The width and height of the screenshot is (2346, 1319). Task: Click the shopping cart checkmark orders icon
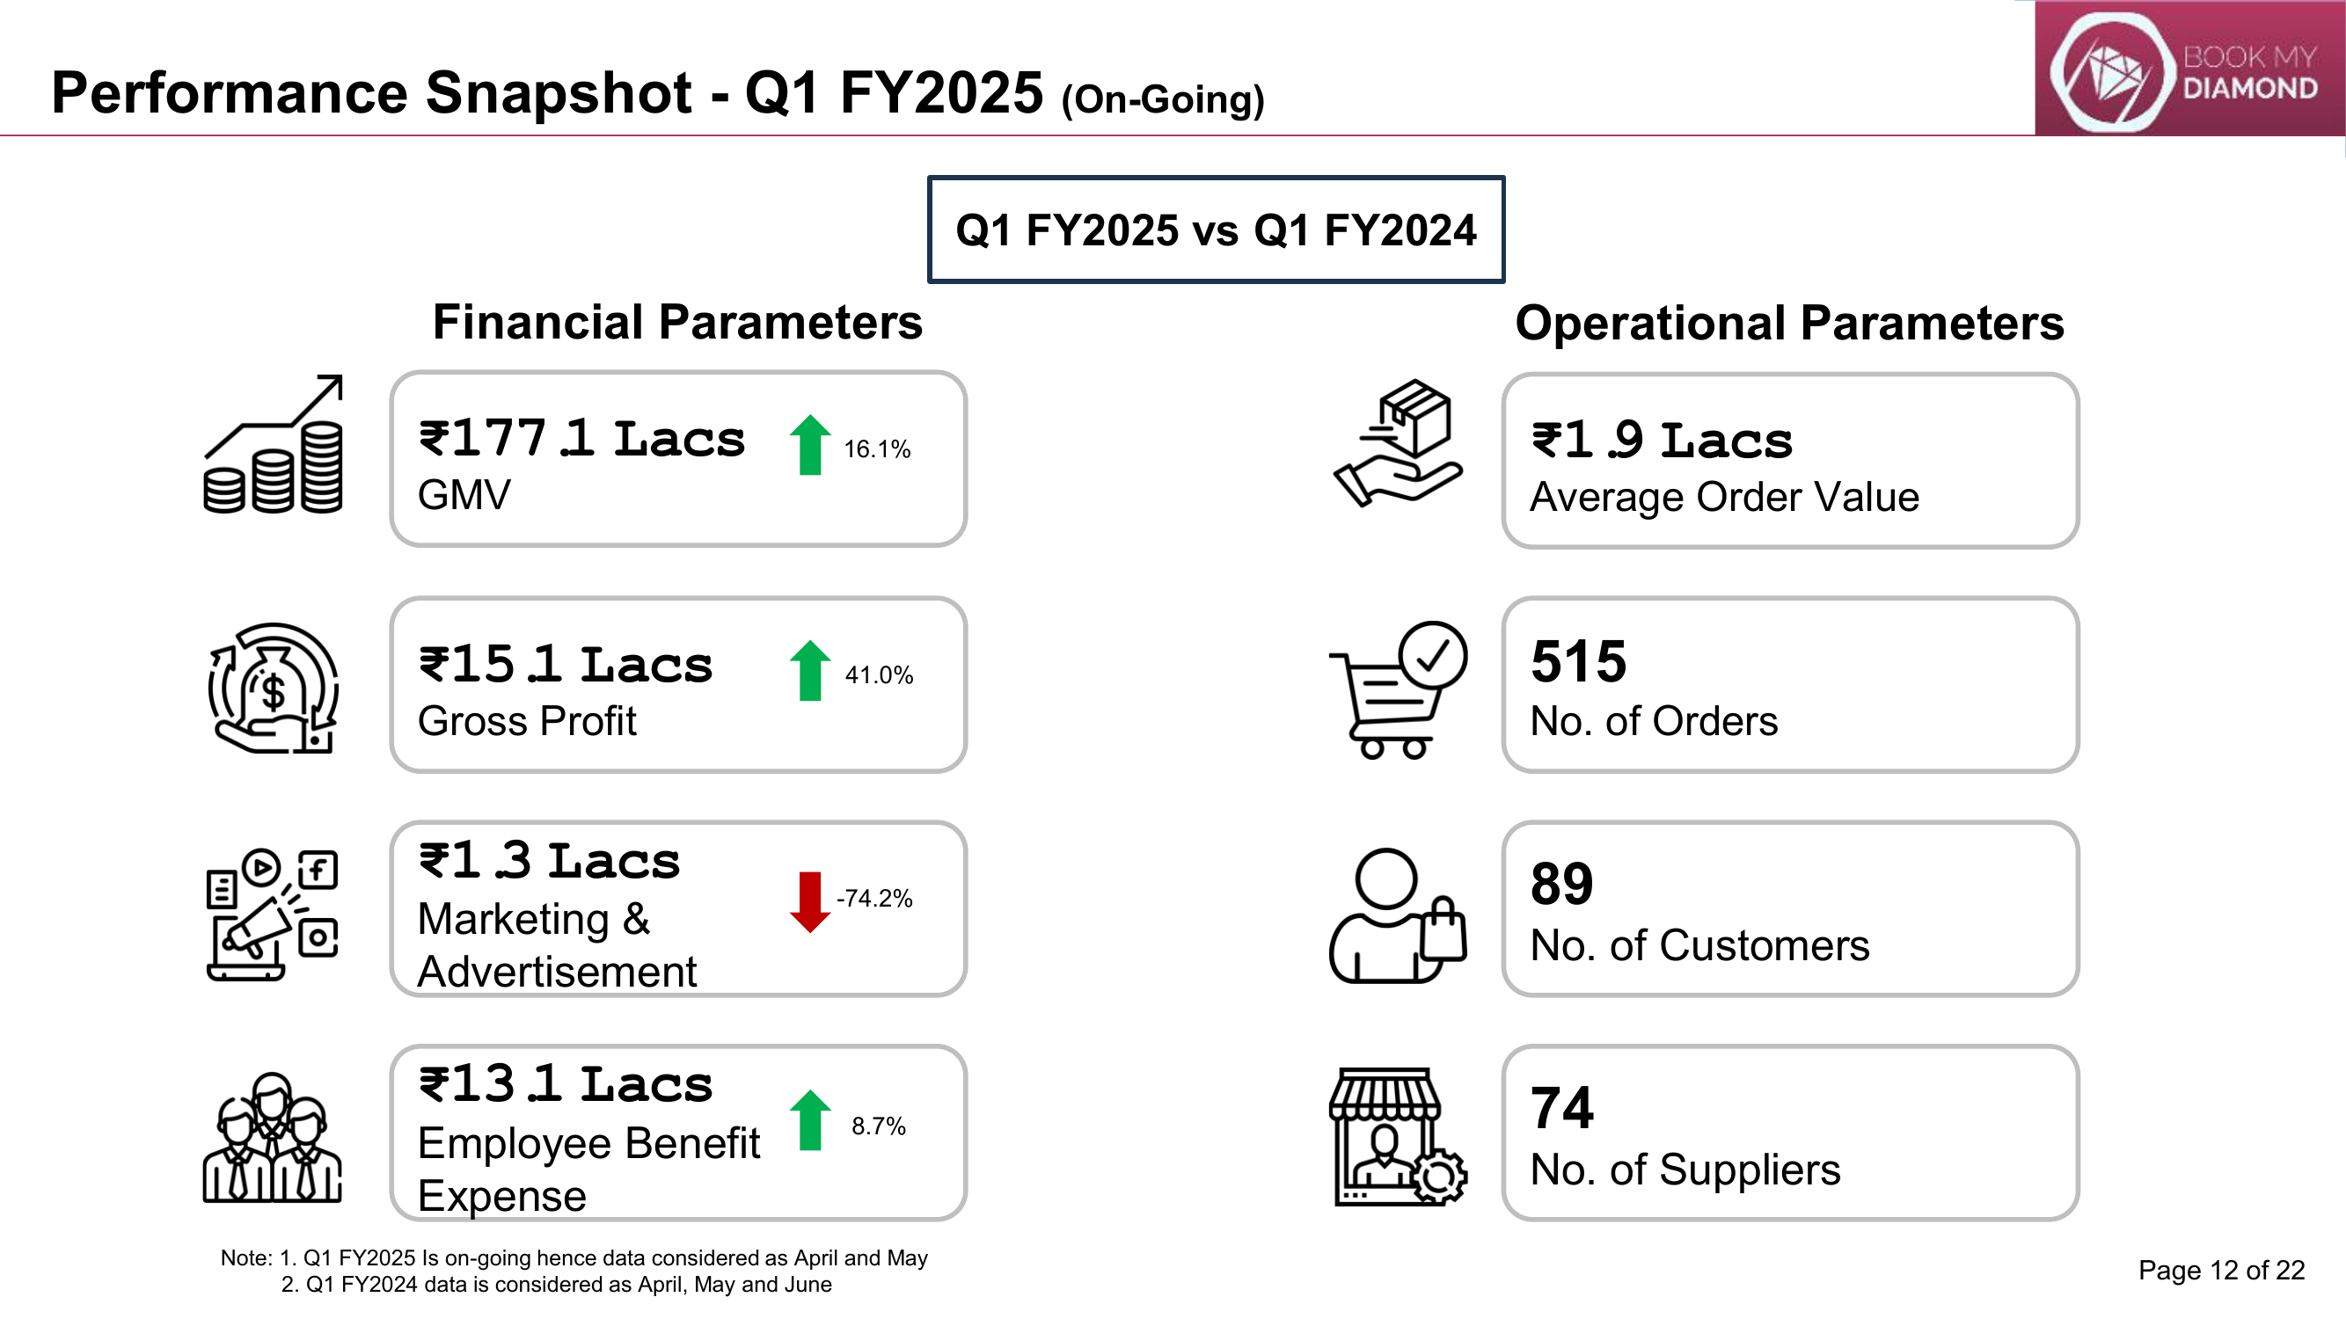click(x=1398, y=690)
